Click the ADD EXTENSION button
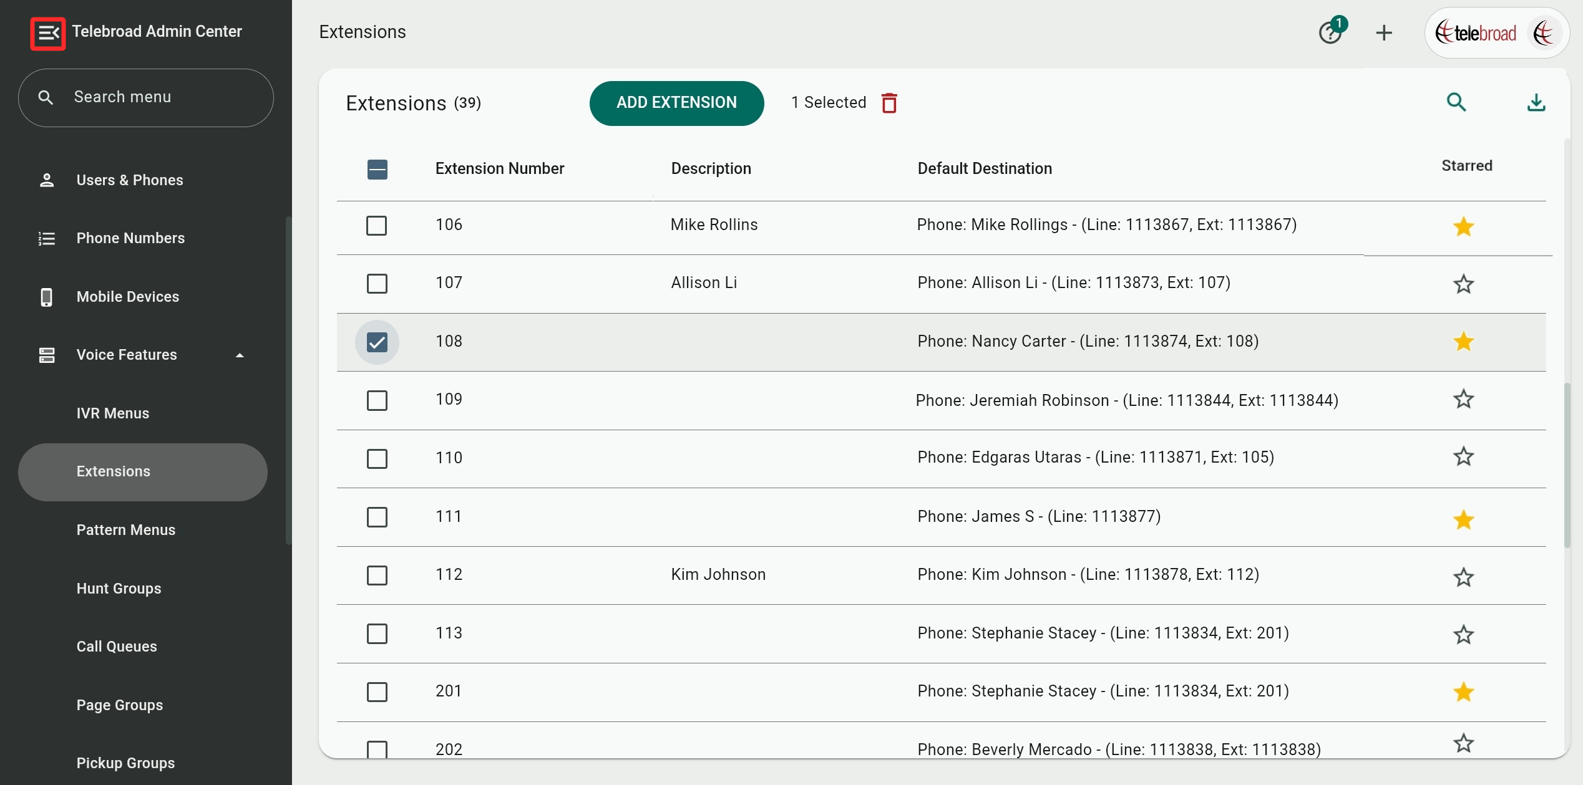The image size is (1583, 785). click(676, 103)
